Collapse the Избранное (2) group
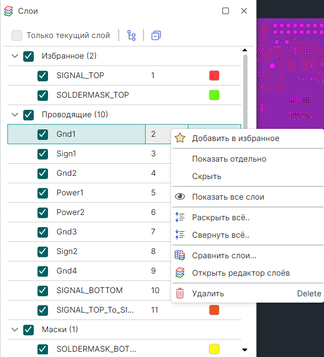Viewport: 324px width, 357px height. pyautogui.click(x=15, y=56)
